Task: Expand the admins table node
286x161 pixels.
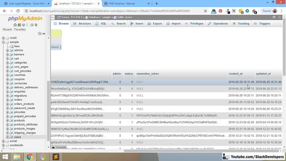Action: (8, 50)
